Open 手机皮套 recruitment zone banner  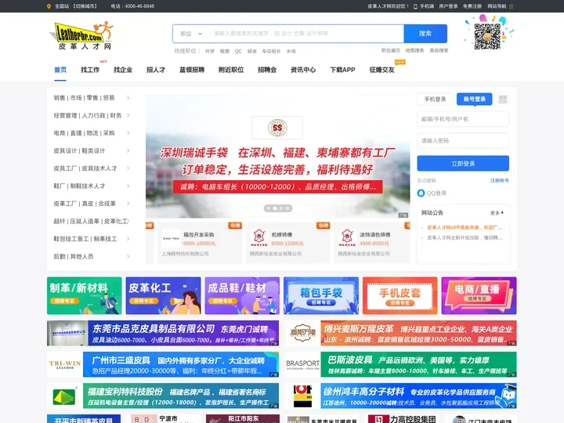coord(400,295)
